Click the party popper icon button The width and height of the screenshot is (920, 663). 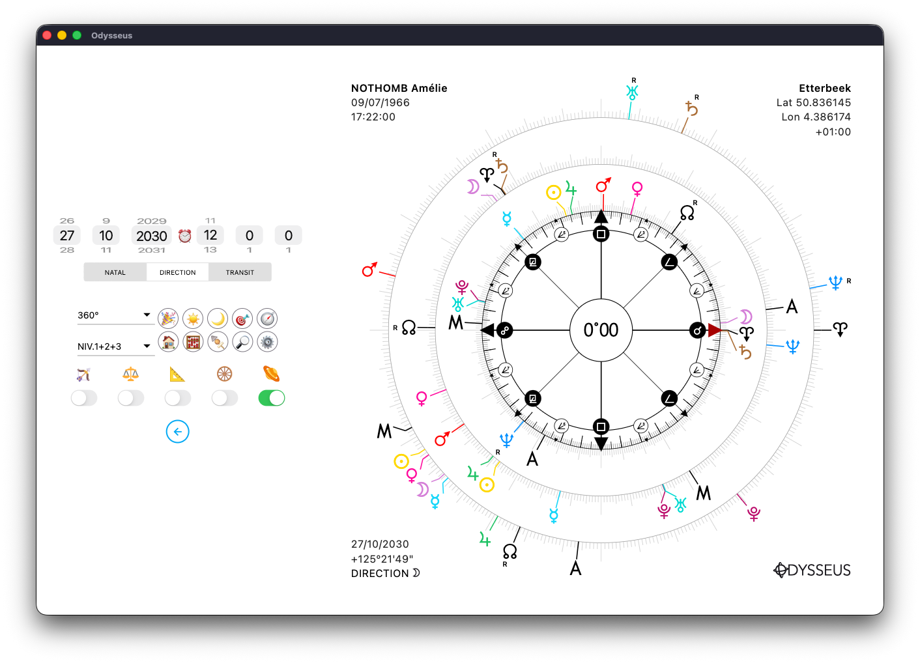point(168,318)
